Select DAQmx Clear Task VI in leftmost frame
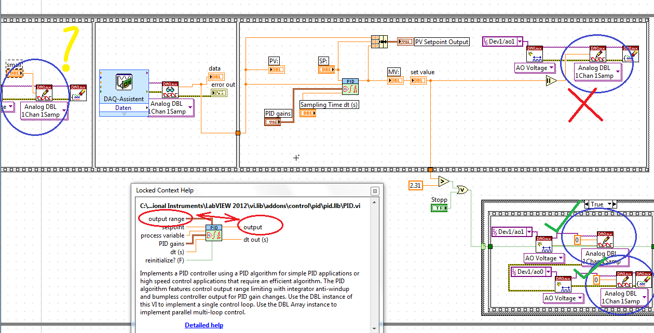 (78, 93)
